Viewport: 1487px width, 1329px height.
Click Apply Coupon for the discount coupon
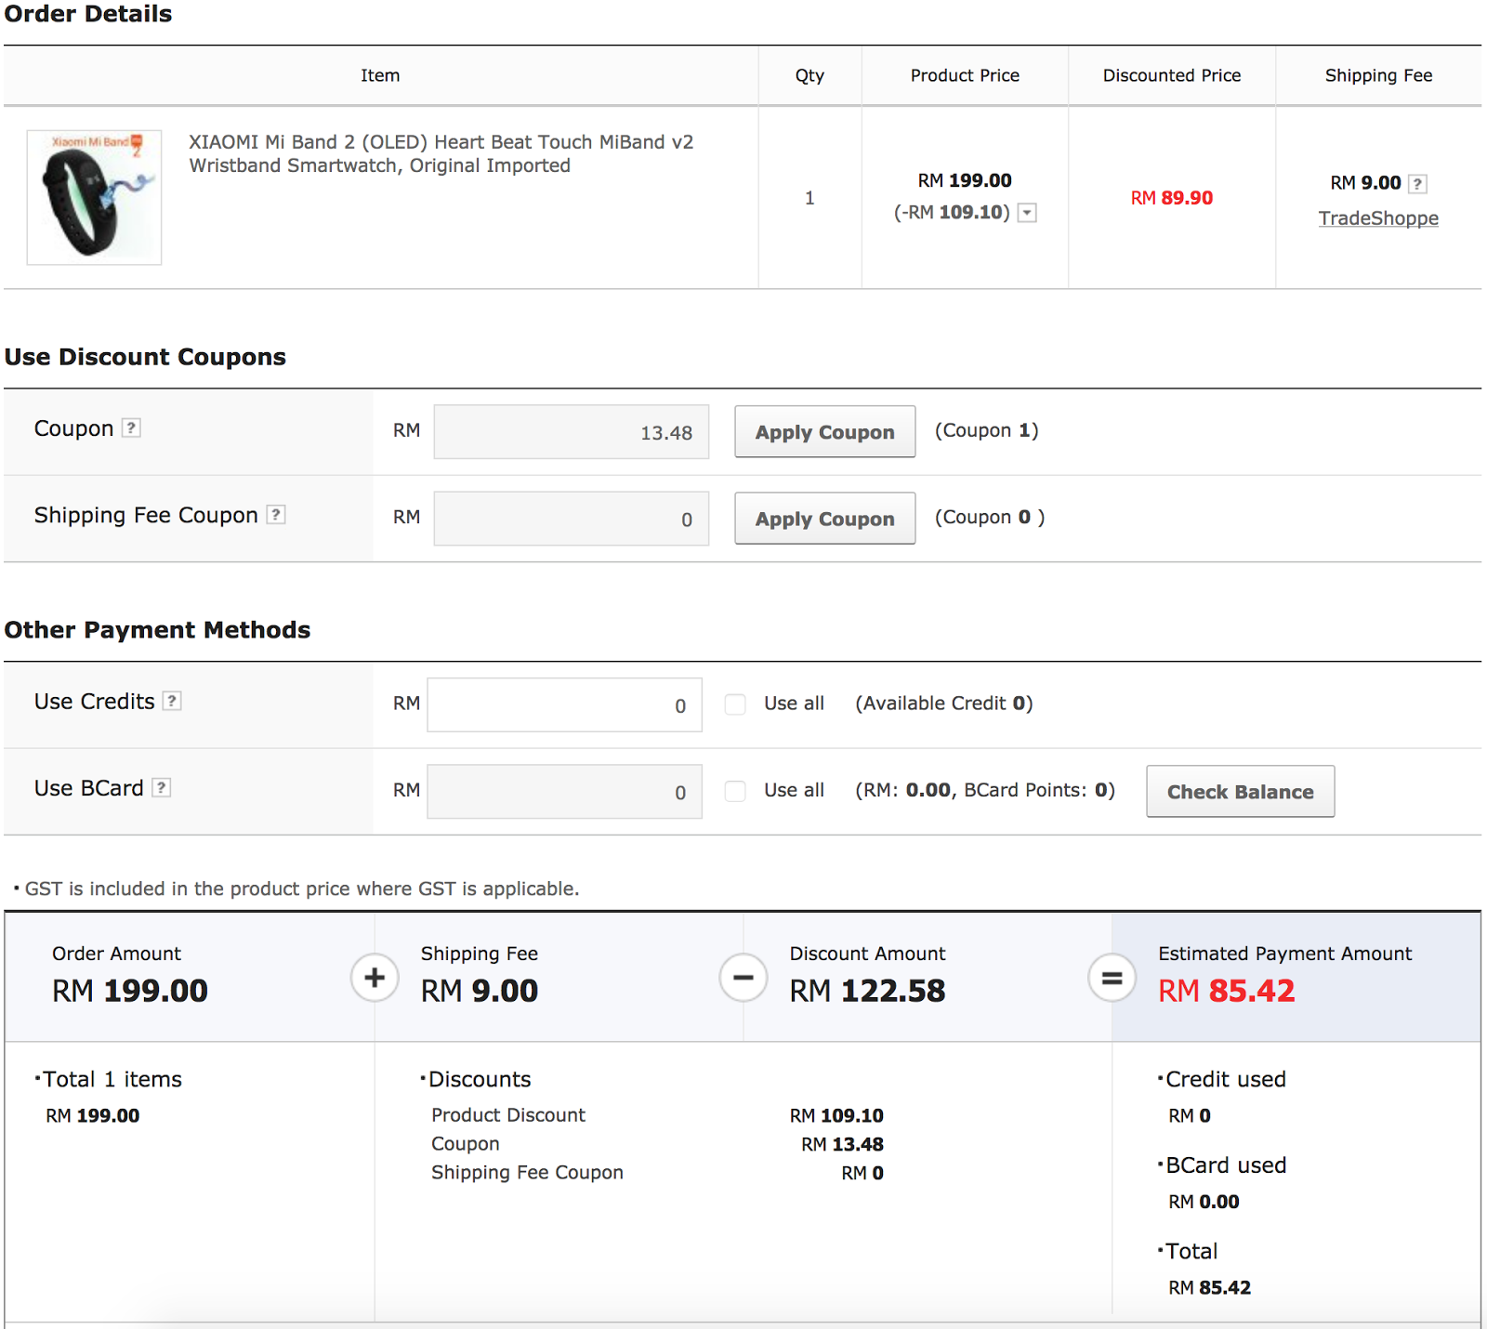click(825, 431)
